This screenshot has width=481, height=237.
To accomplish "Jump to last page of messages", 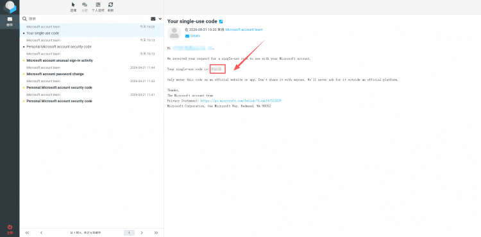I will [x=156, y=233].
